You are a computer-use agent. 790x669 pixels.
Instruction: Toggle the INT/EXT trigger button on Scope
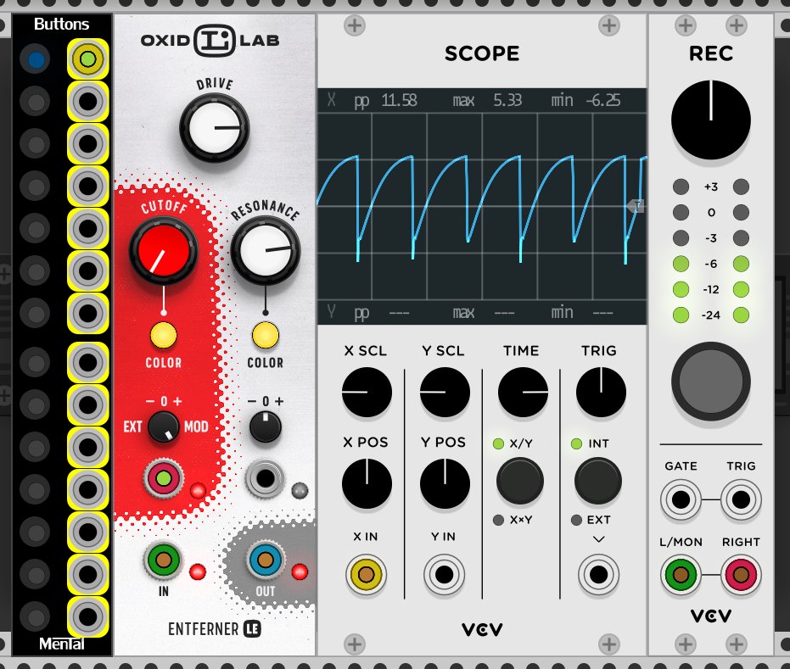[598, 481]
